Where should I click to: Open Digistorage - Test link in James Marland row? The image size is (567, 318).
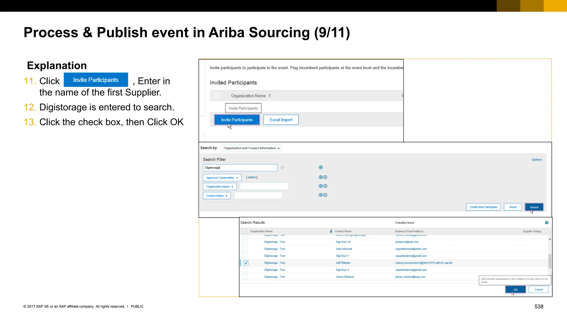pyautogui.click(x=274, y=277)
